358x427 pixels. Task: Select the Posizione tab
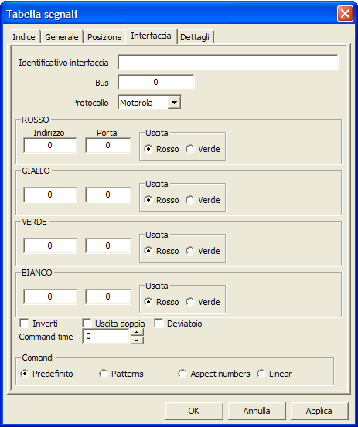point(104,37)
